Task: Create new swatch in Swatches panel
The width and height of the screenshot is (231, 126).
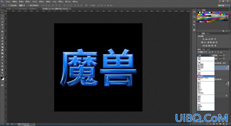Action: coord(223,31)
